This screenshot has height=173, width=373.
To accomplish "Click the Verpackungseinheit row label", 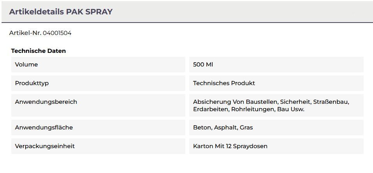I will [45, 146].
